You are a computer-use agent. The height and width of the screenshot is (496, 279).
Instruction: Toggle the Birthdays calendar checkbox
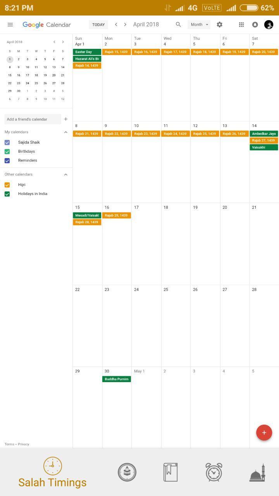click(x=7, y=152)
